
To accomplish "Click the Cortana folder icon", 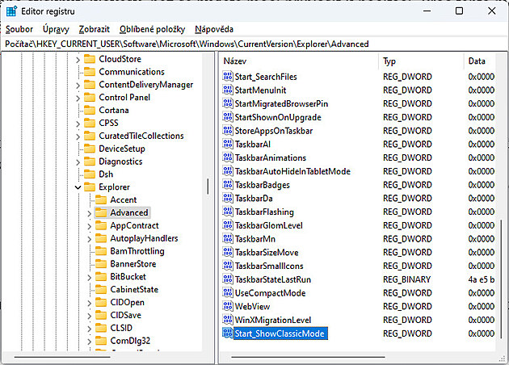I will 89,110.
